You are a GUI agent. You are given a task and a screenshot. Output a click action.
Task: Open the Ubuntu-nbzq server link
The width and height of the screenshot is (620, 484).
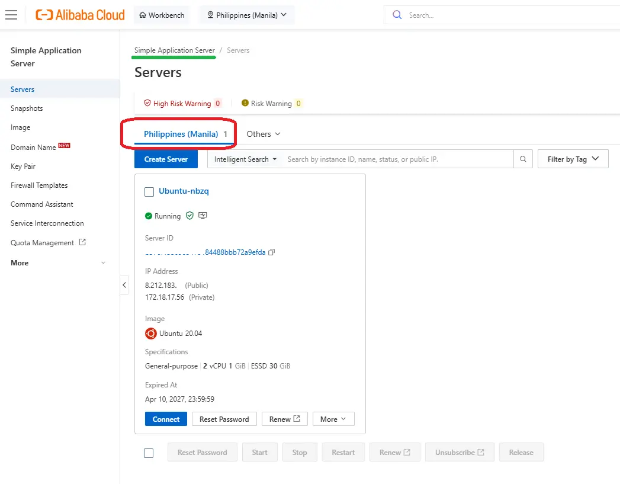point(184,191)
